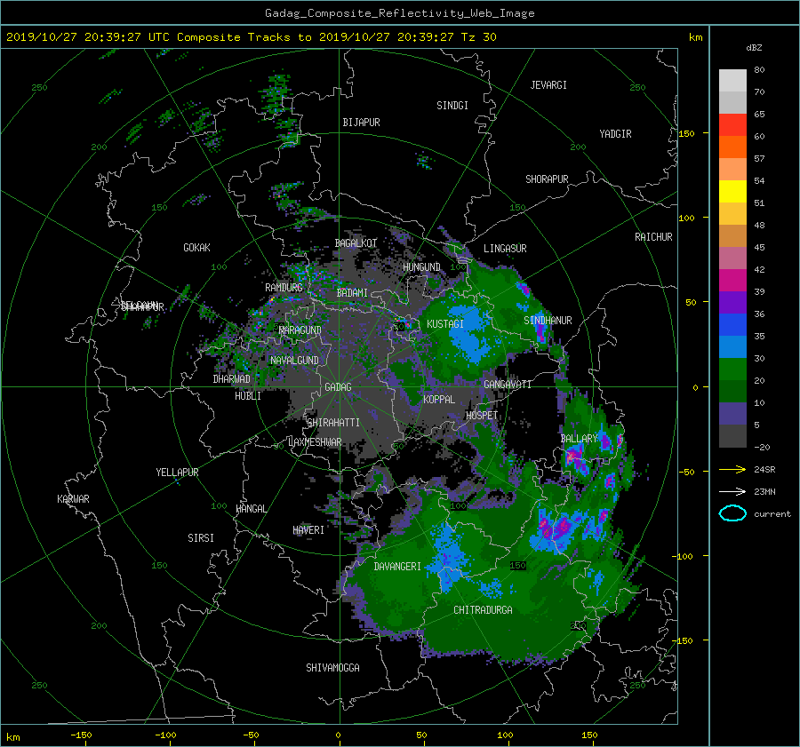This screenshot has height=747, width=800.
Task: Click the 150 tick on bottom km axis
Action: (589, 735)
